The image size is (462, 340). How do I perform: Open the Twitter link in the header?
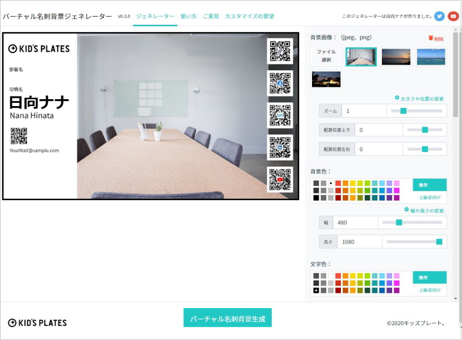tap(439, 16)
